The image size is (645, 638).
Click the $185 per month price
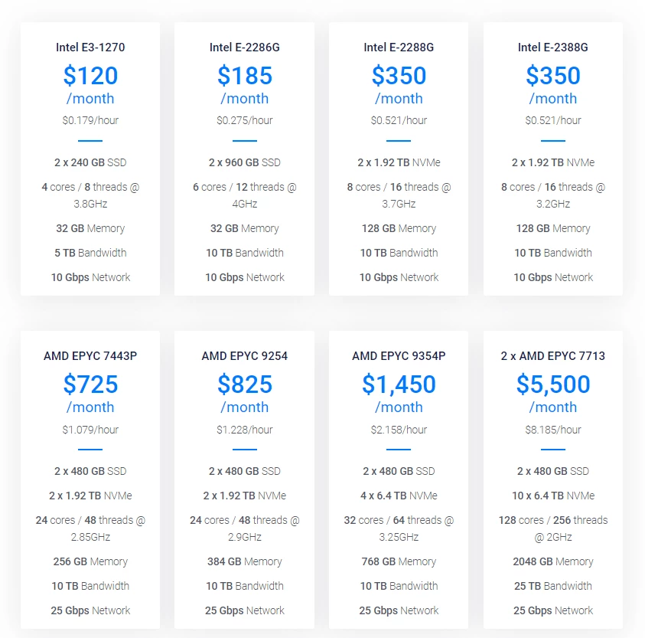click(x=245, y=84)
